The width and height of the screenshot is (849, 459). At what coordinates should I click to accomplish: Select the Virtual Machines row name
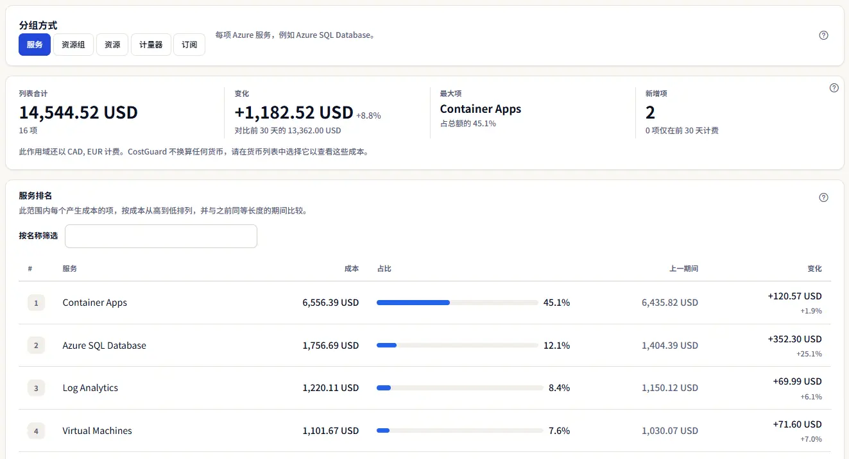pos(97,431)
